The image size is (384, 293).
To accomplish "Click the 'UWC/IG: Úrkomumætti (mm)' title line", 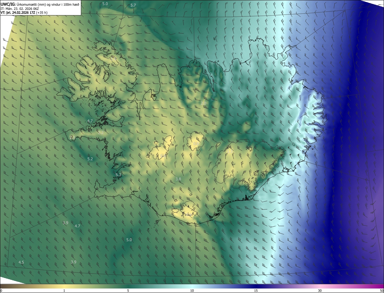I will pos(40,4).
